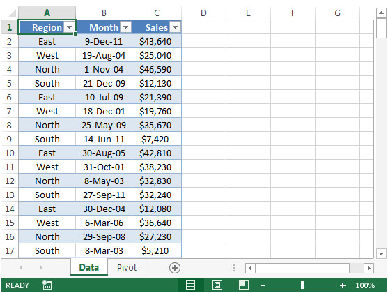Switch to Normal view in status bar
Viewport: 388px width, 293px height.
pos(191,285)
